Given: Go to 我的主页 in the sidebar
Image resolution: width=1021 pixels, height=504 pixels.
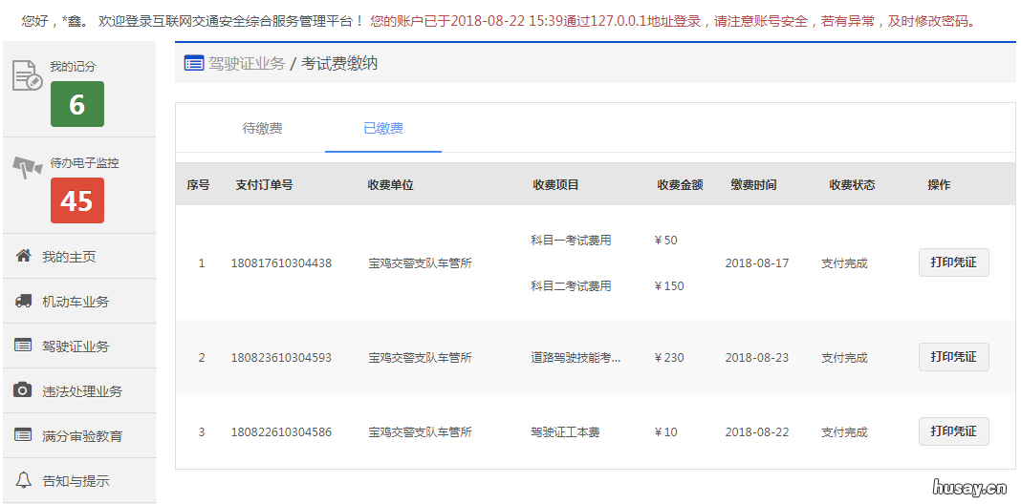Looking at the screenshot, I should (69, 256).
